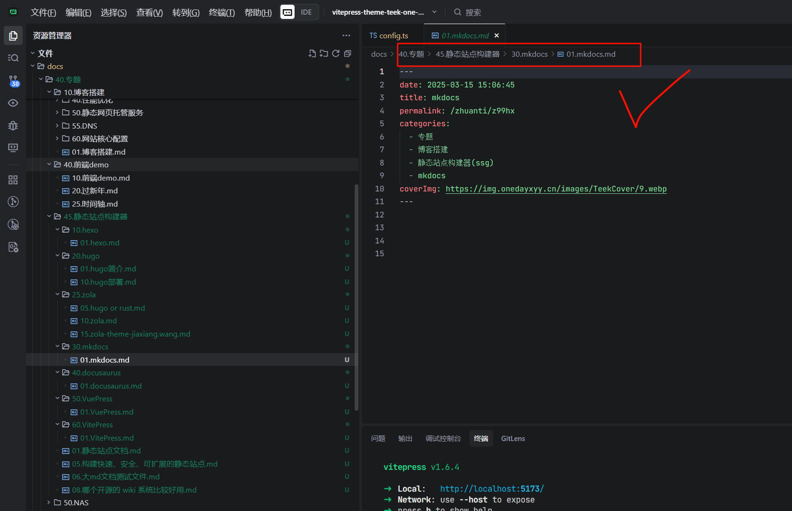Open the localhost:5173 link in terminal
This screenshot has height=511, width=792.
pyautogui.click(x=492, y=488)
